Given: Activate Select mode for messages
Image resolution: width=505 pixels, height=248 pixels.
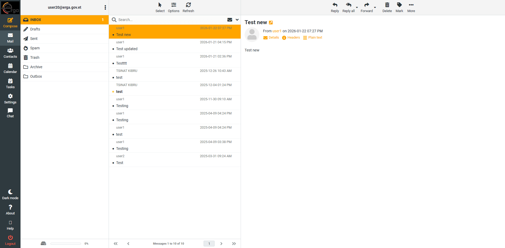Looking at the screenshot, I should 160,8.
